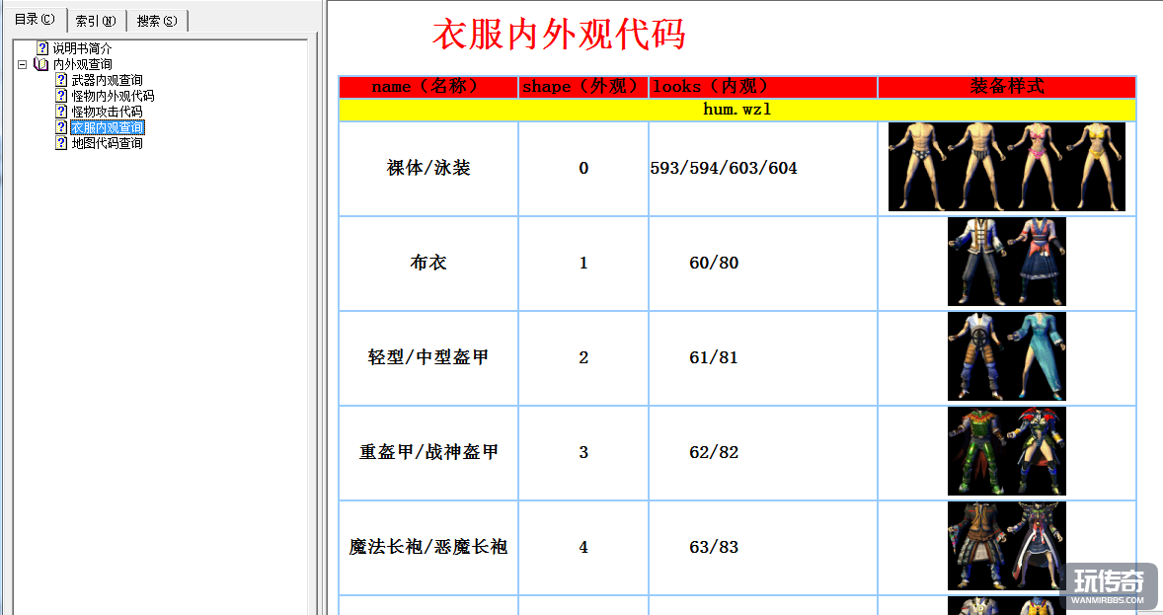Click the 魔法长袍/恶魔长袍 name cell
The height and width of the screenshot is (615, 1163).
click(427, 548)
